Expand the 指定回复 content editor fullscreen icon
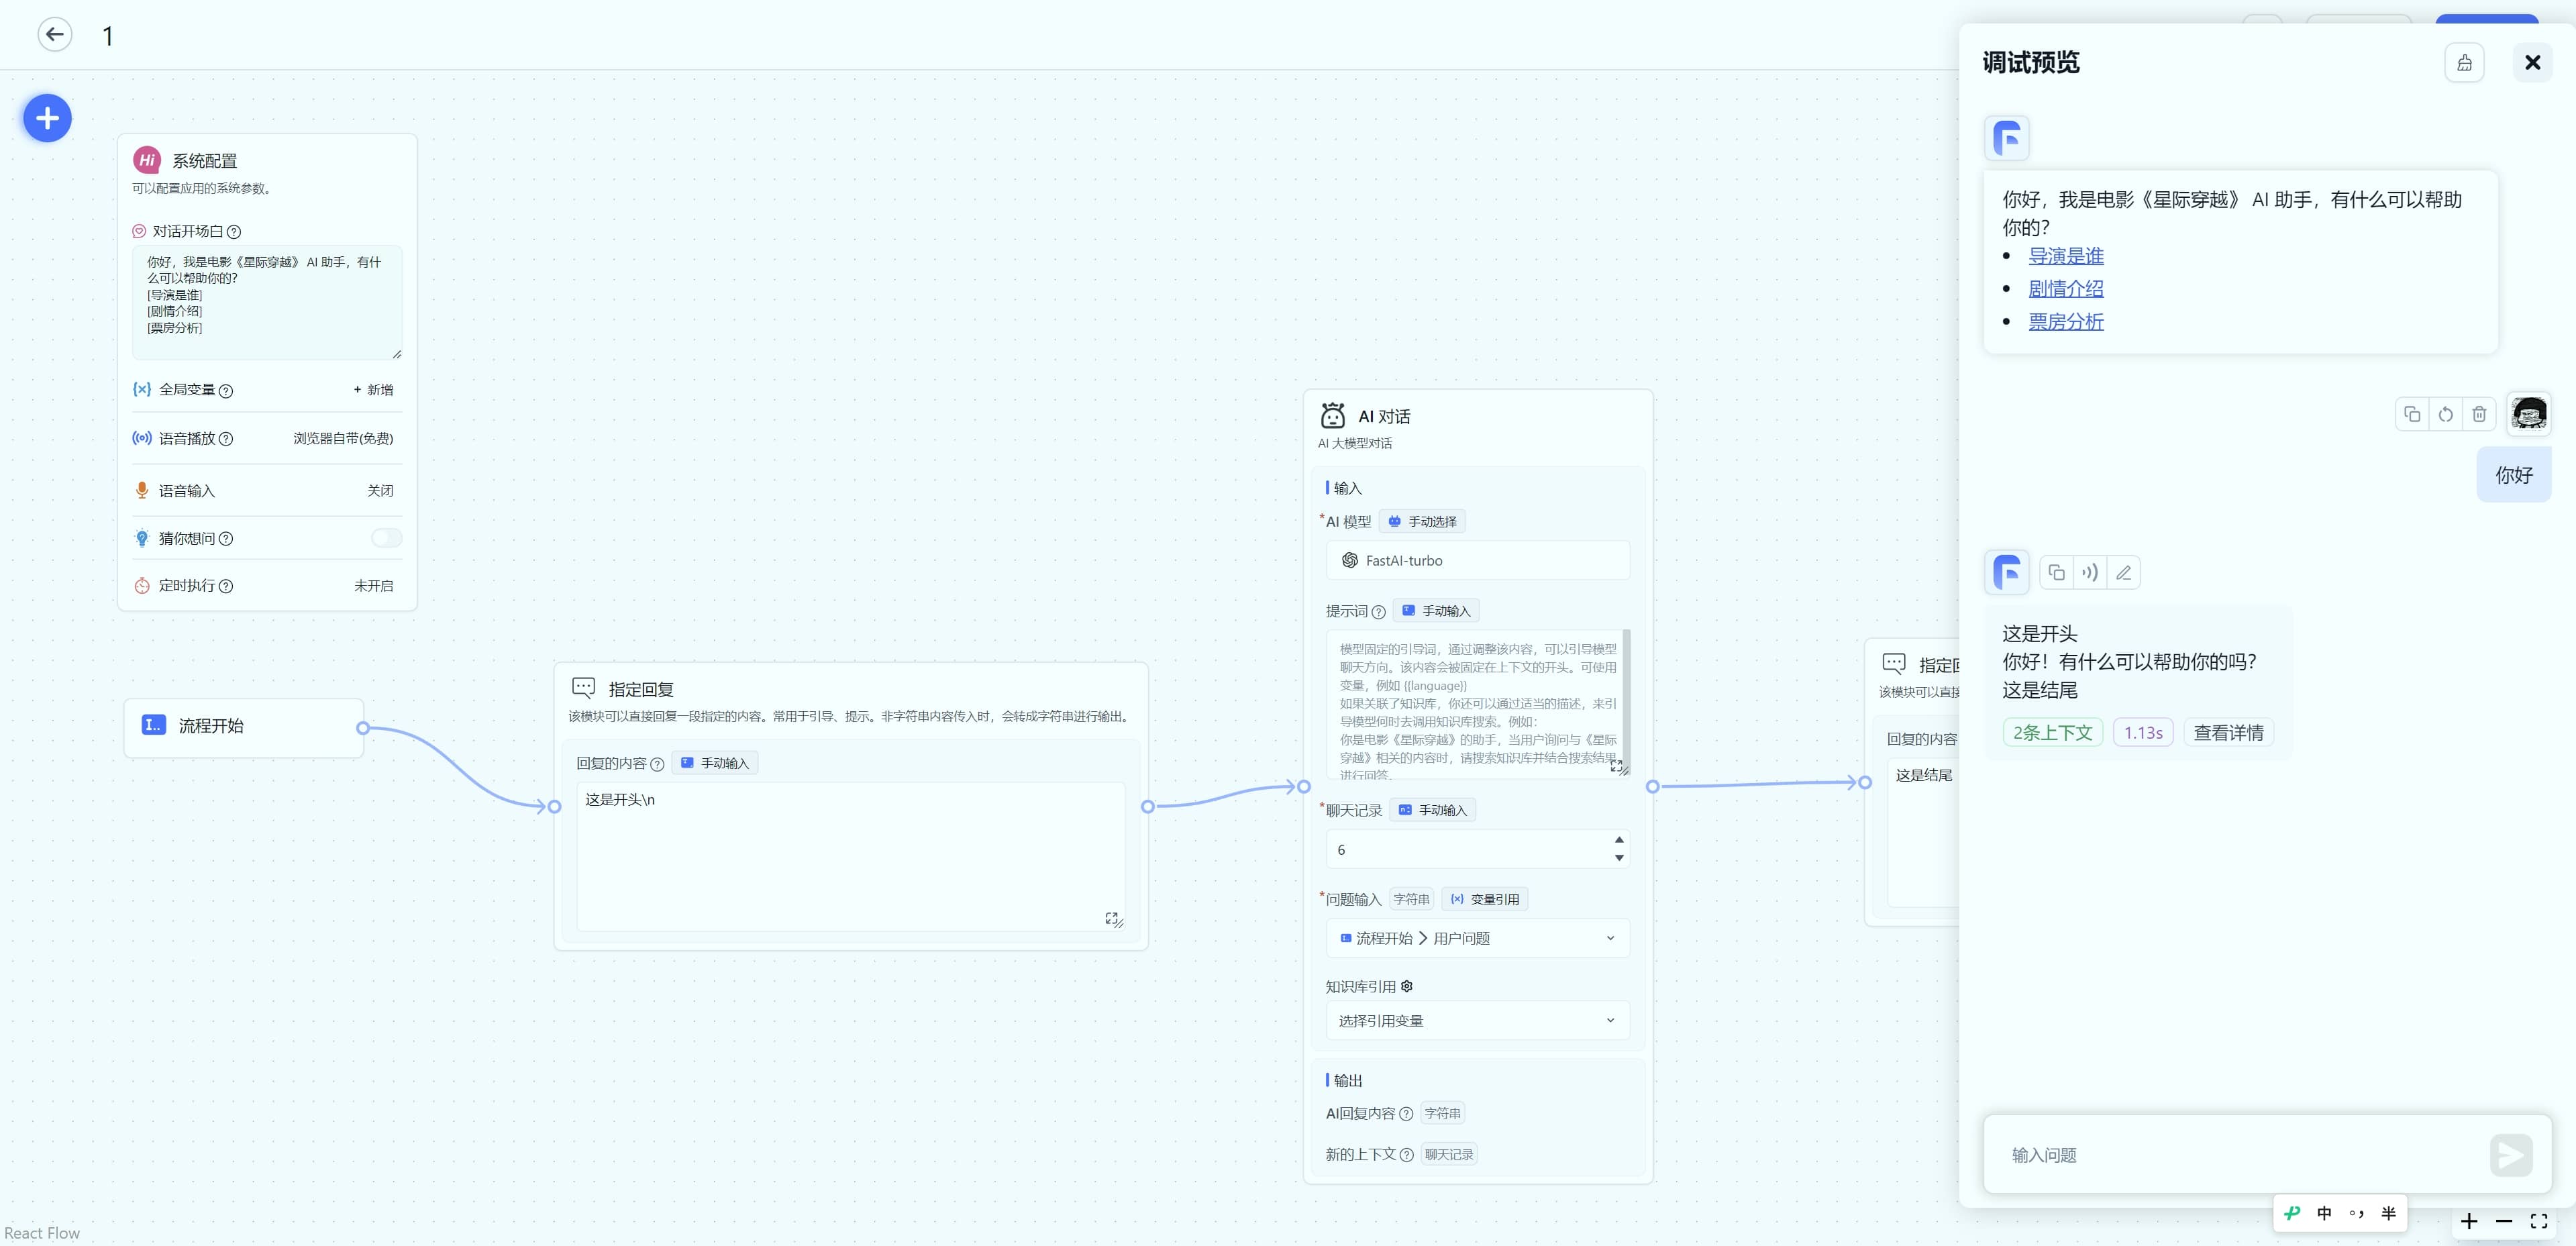Image resolution: width=2576 pixels, height=1246 pixels. tap(1111, 917)
